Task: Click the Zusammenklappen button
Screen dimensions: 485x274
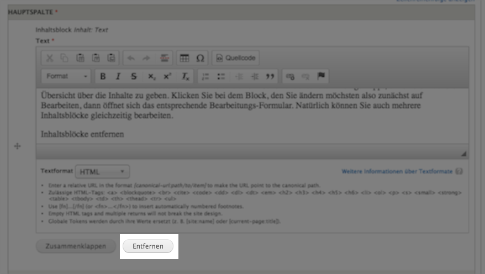Action: (76, 246)
